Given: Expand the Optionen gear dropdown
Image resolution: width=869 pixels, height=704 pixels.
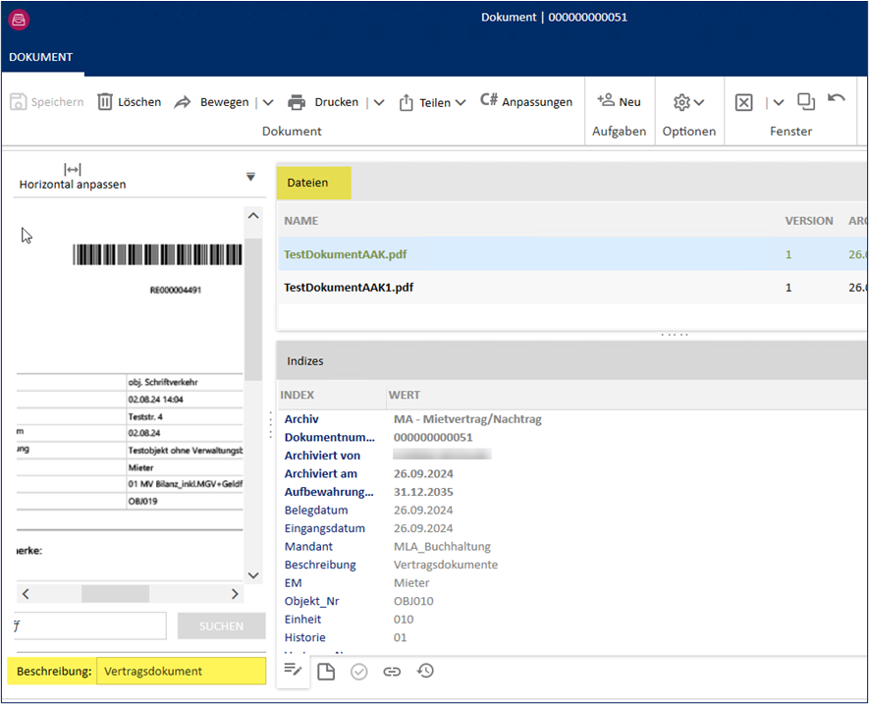Looking at the screenshot, I should pyautogui.click(x=688, y=102).
